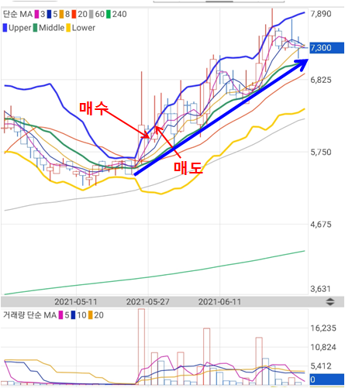Image resolution: width=345 pixels, height=388 pixels.
Task: Click the scrollbar handle at the top
Action: (x=219, y=2)
